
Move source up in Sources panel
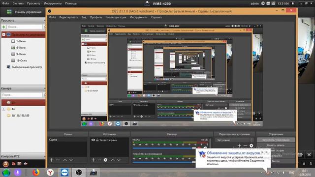coord(113,160)
